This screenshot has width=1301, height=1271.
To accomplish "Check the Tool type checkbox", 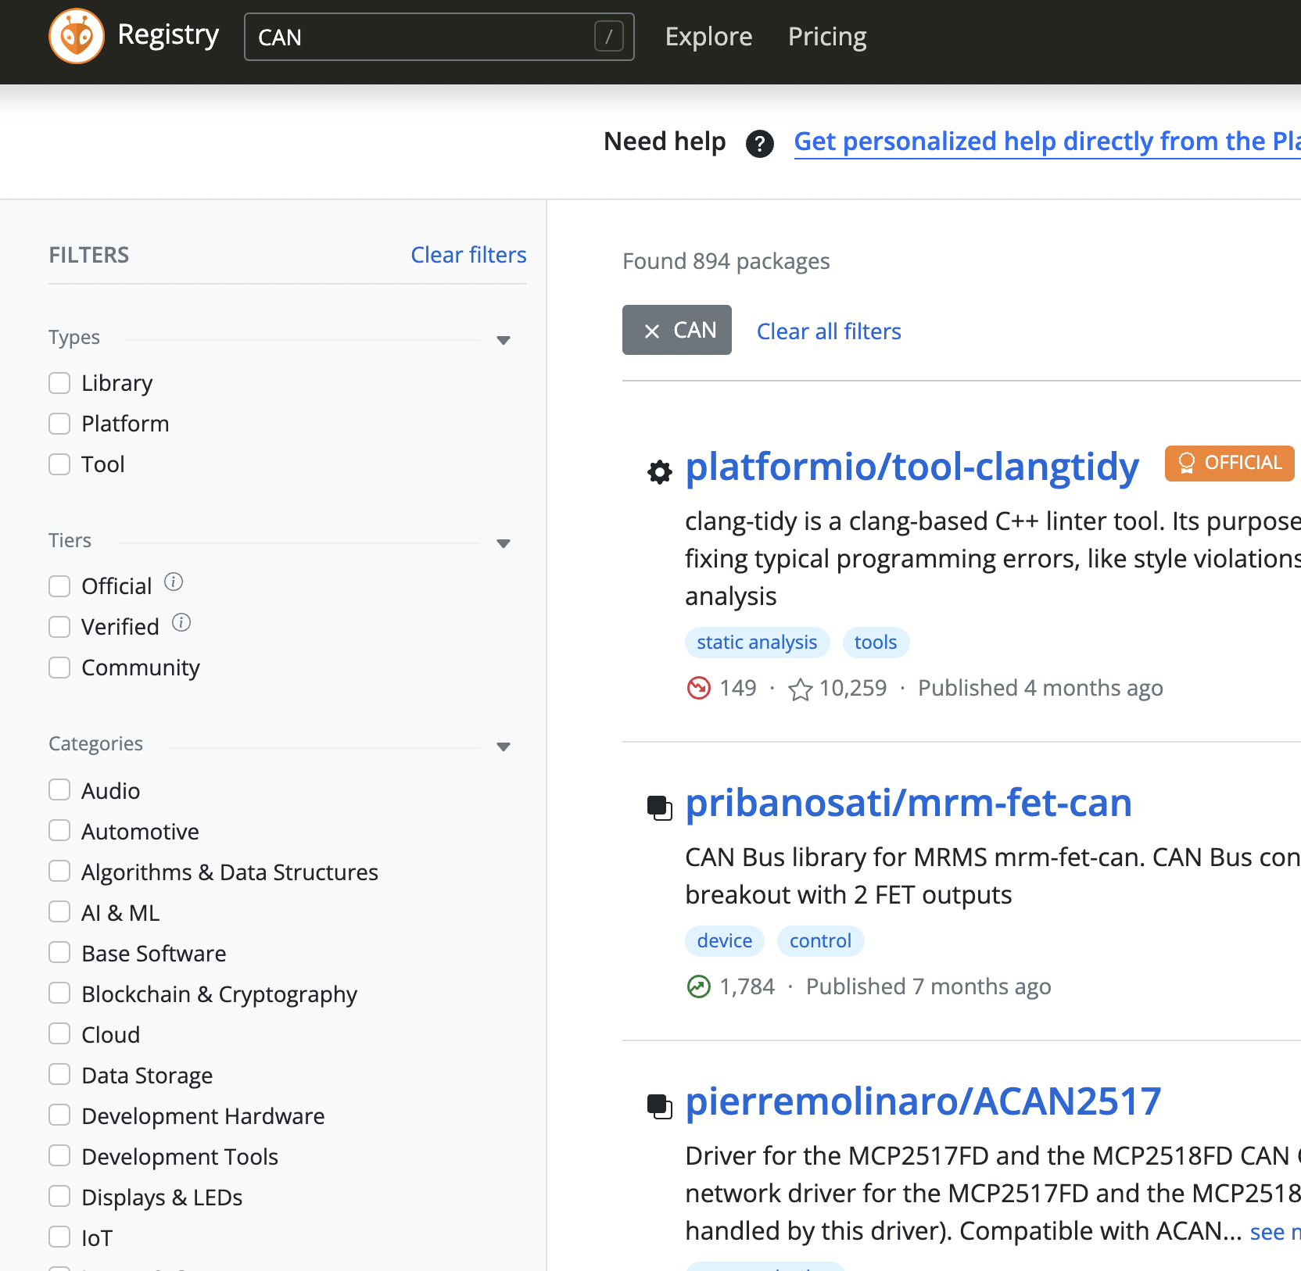I will click(59, 464).
